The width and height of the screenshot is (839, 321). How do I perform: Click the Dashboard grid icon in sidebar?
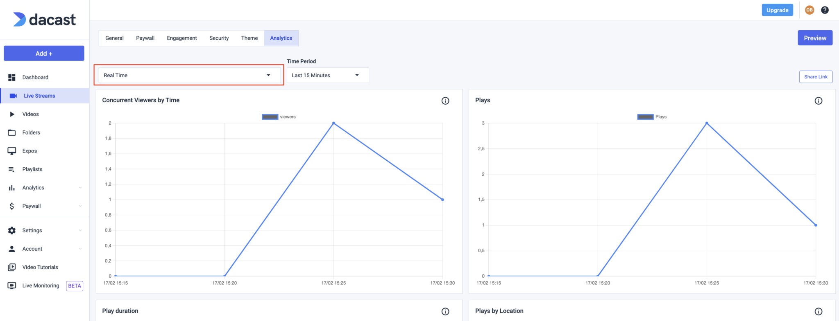pos(12,77)
